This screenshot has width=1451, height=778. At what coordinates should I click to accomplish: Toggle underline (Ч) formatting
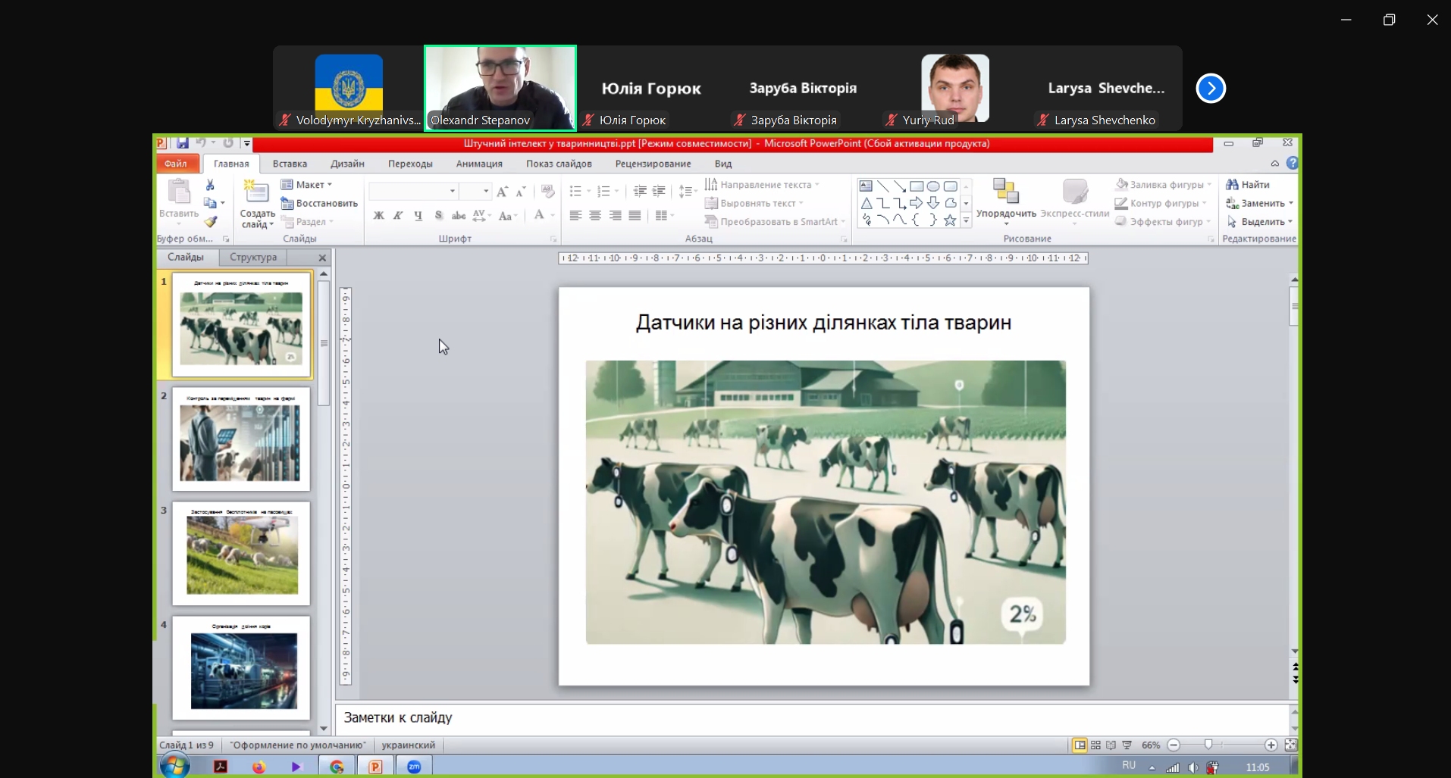coord(418,216)
